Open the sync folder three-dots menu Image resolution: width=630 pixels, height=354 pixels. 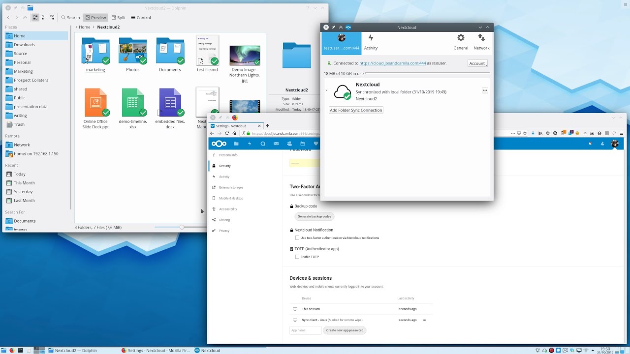485,90
